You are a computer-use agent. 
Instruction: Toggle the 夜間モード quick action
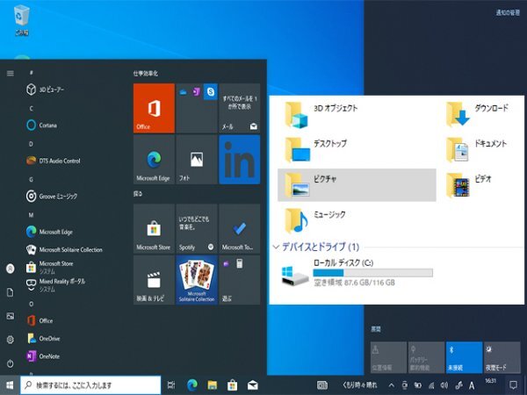click(x=502, y=357)
